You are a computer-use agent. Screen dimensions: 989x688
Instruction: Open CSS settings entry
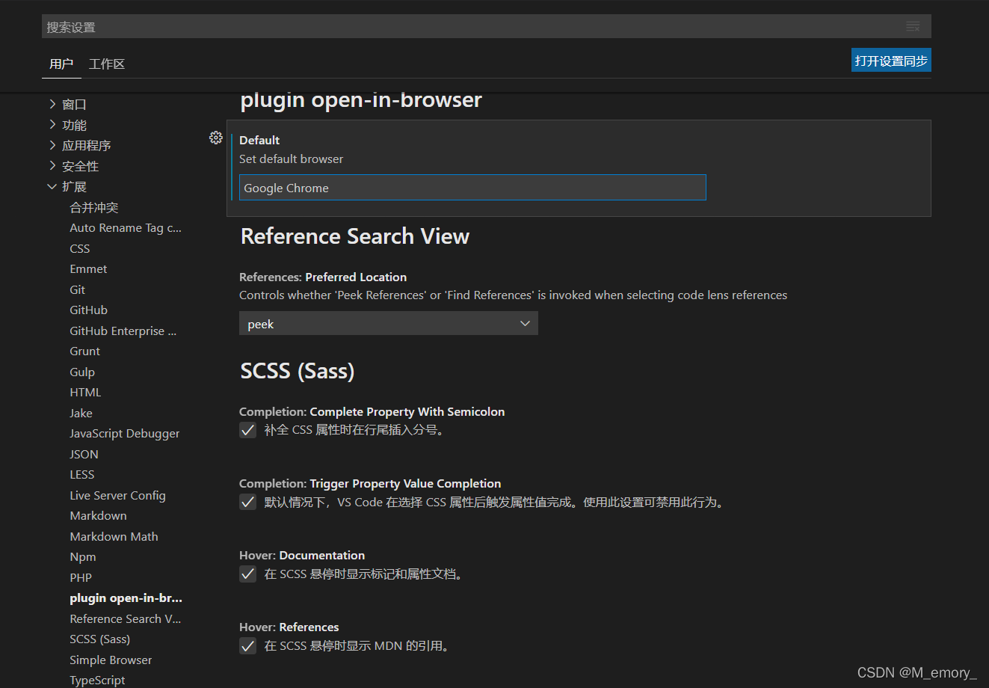80,248
